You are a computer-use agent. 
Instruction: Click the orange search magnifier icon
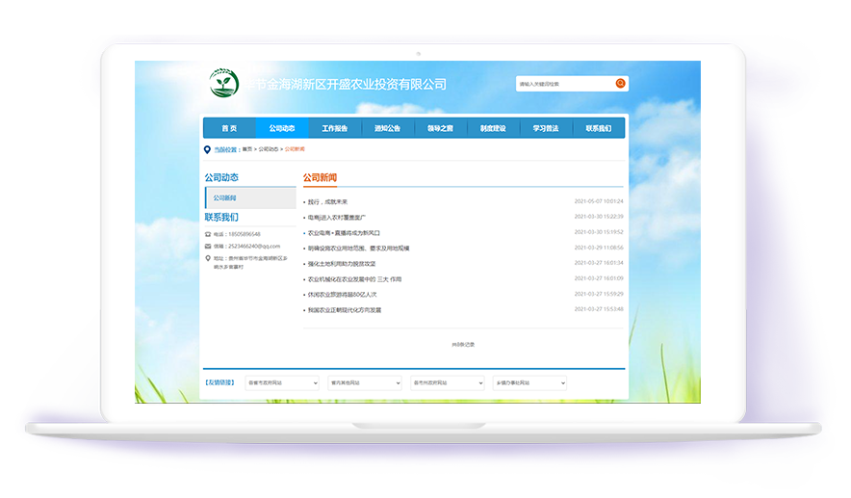[x=621, y=84]
